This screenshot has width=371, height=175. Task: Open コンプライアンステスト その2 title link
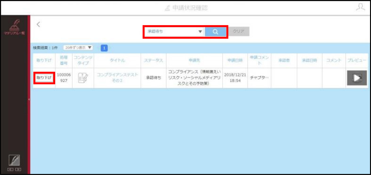click(x=117, y=78)
